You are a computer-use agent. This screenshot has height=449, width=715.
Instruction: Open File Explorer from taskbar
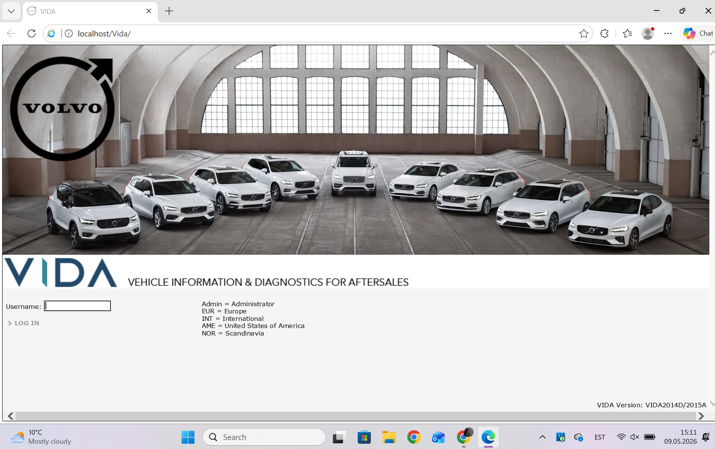coord(389,437)
